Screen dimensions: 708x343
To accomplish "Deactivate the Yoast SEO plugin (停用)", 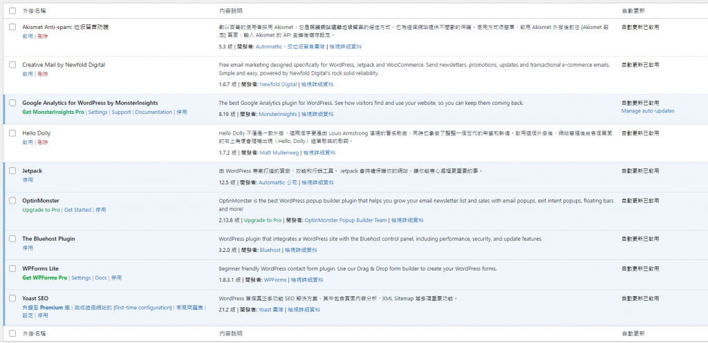I will point(42,315).
